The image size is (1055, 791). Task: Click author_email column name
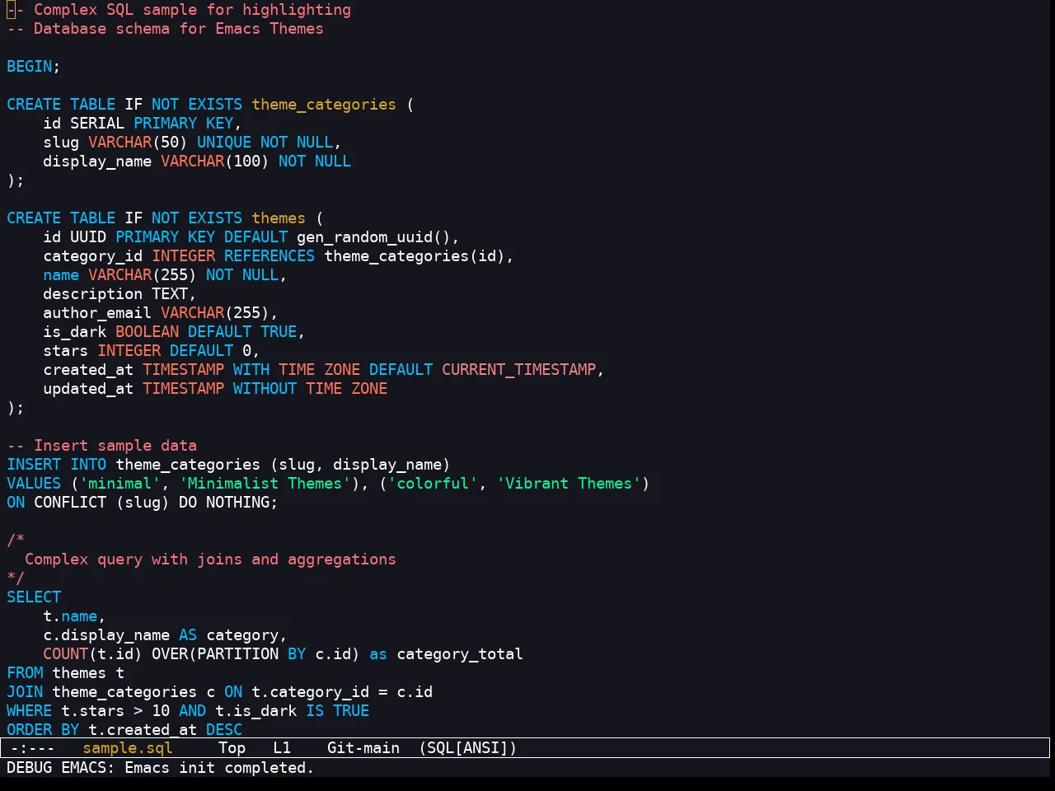click(x=97, y=313)
